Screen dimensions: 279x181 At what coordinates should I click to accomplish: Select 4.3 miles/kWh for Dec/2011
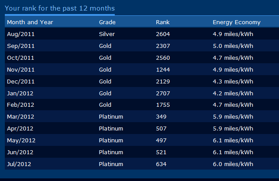click(x=233, y=81)
